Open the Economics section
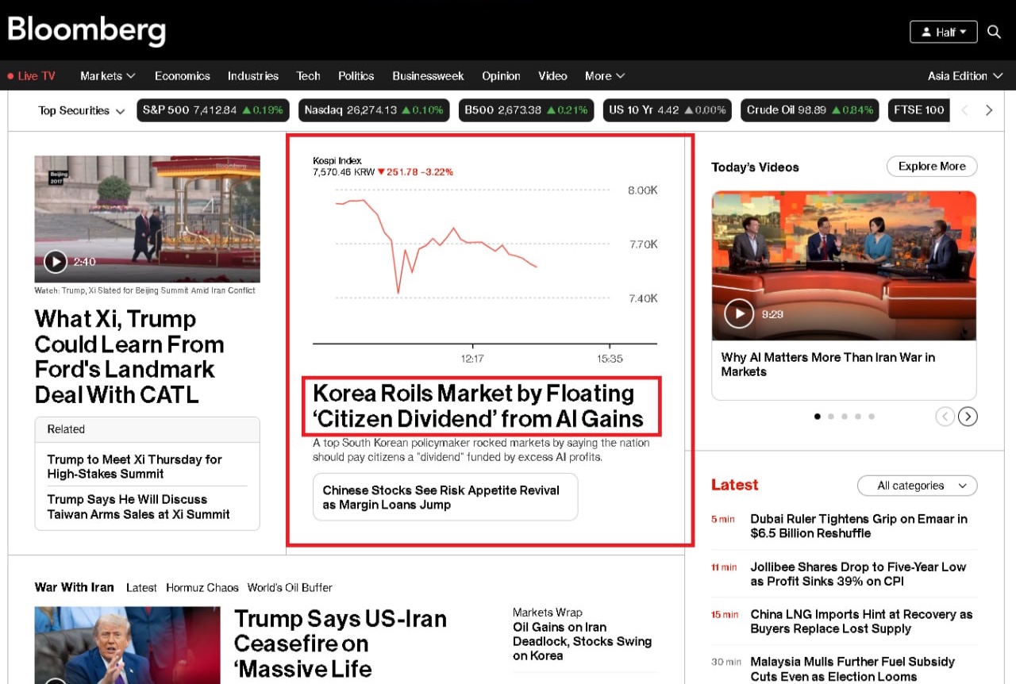Viewport: 1016px width, 684px height. [183, 76]
